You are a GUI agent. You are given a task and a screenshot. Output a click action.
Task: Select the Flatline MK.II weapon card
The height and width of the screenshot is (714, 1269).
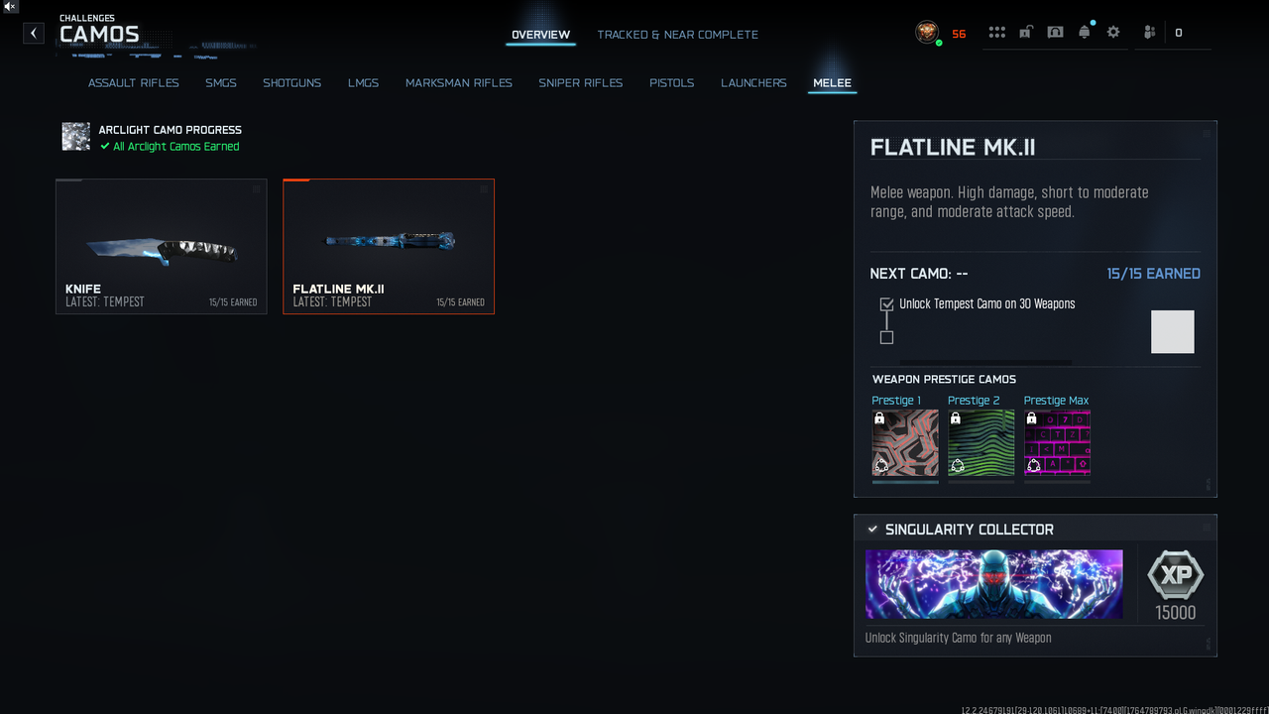(x=389, y=246)
